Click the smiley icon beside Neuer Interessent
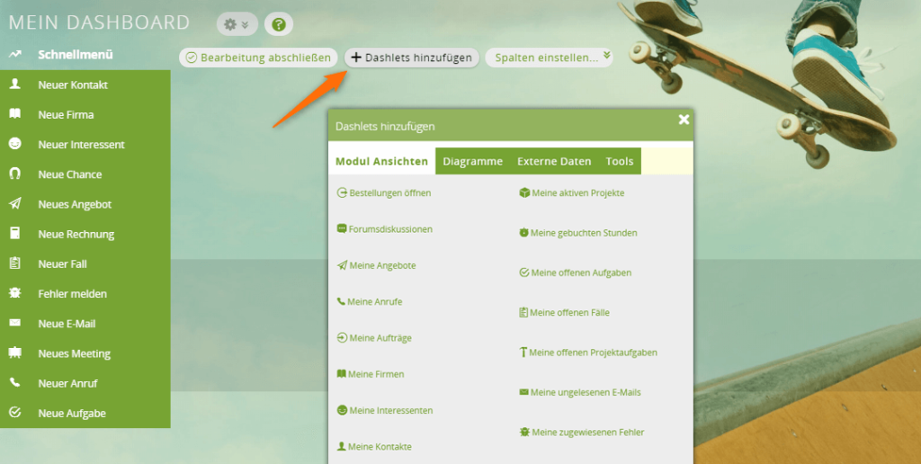Image resolution: width=921 pixels, height=464 pixels. pos(14,144)
